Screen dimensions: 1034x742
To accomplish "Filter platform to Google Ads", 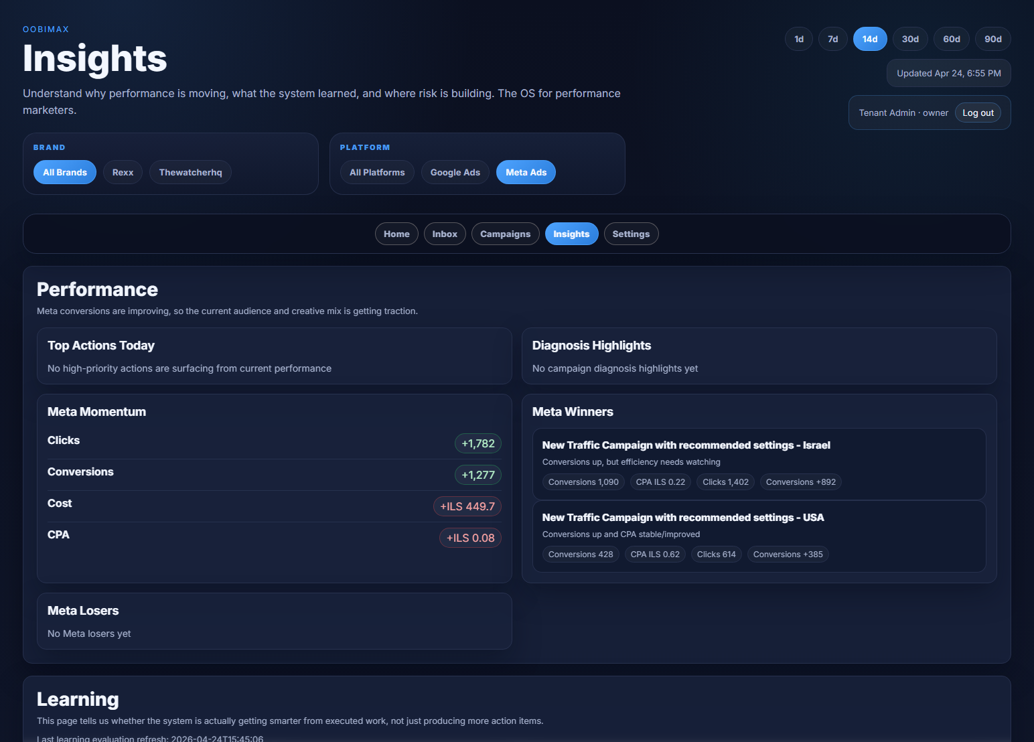I will [x=455, y=172].
